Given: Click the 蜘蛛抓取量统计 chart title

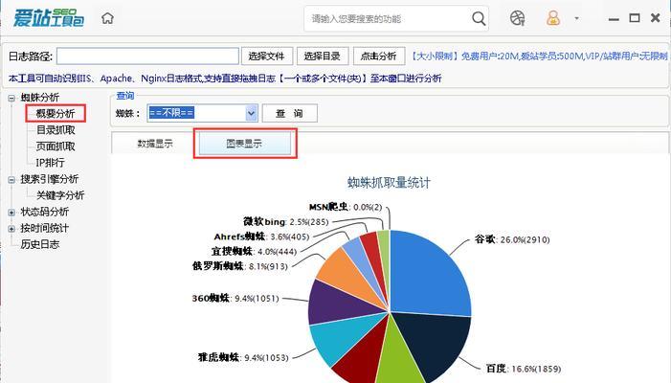Looking at the screenshot, I should (x=389, y=183).
